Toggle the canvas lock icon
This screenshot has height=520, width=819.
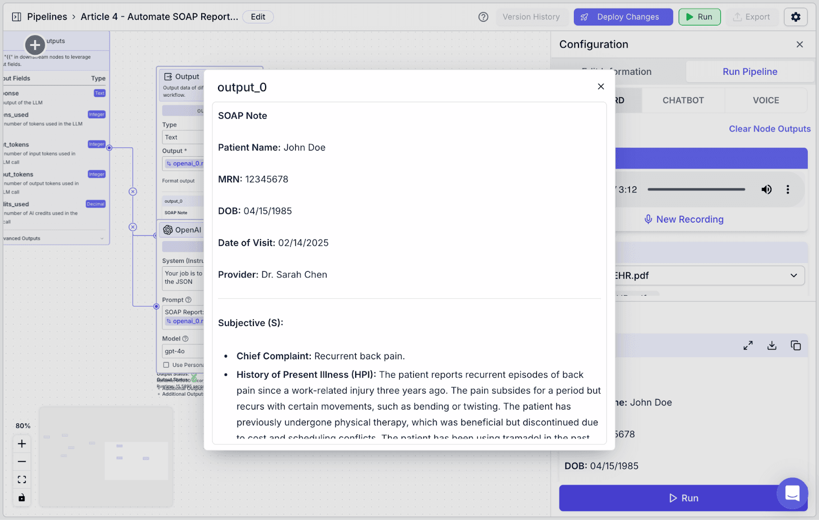21,497
